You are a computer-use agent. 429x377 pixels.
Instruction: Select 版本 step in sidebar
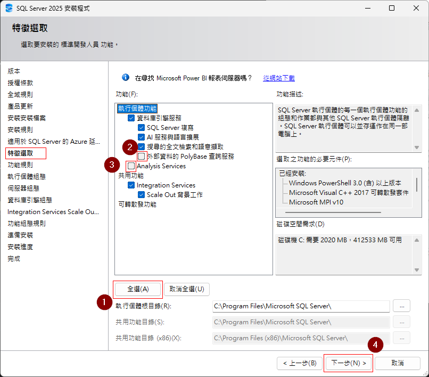pyautogui.click(x=14, y=71)
